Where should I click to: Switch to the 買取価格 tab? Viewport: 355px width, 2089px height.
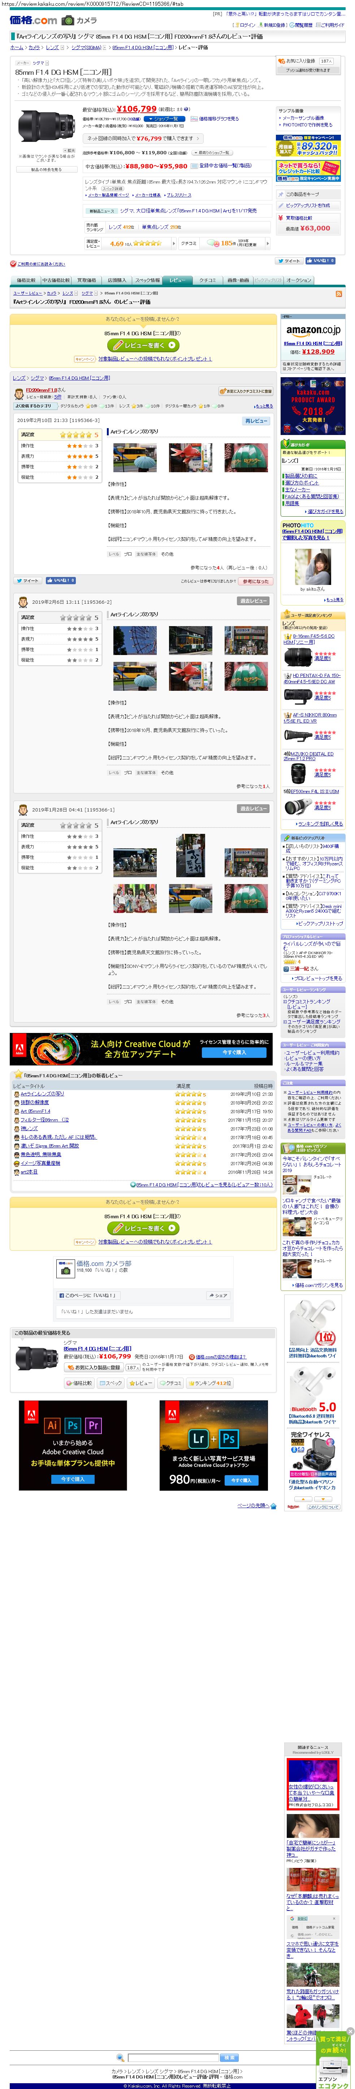click(87, 281)
